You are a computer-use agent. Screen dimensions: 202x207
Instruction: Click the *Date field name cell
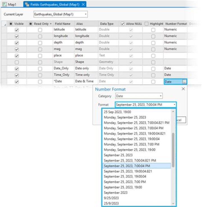tap(64, 81)
